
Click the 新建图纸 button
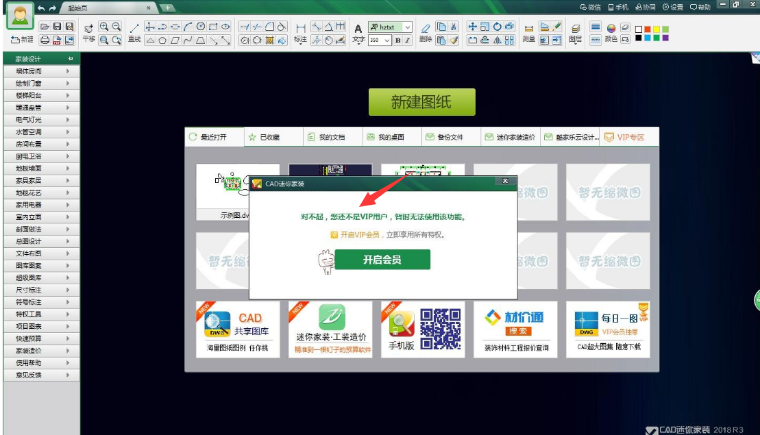coord(421,101)
